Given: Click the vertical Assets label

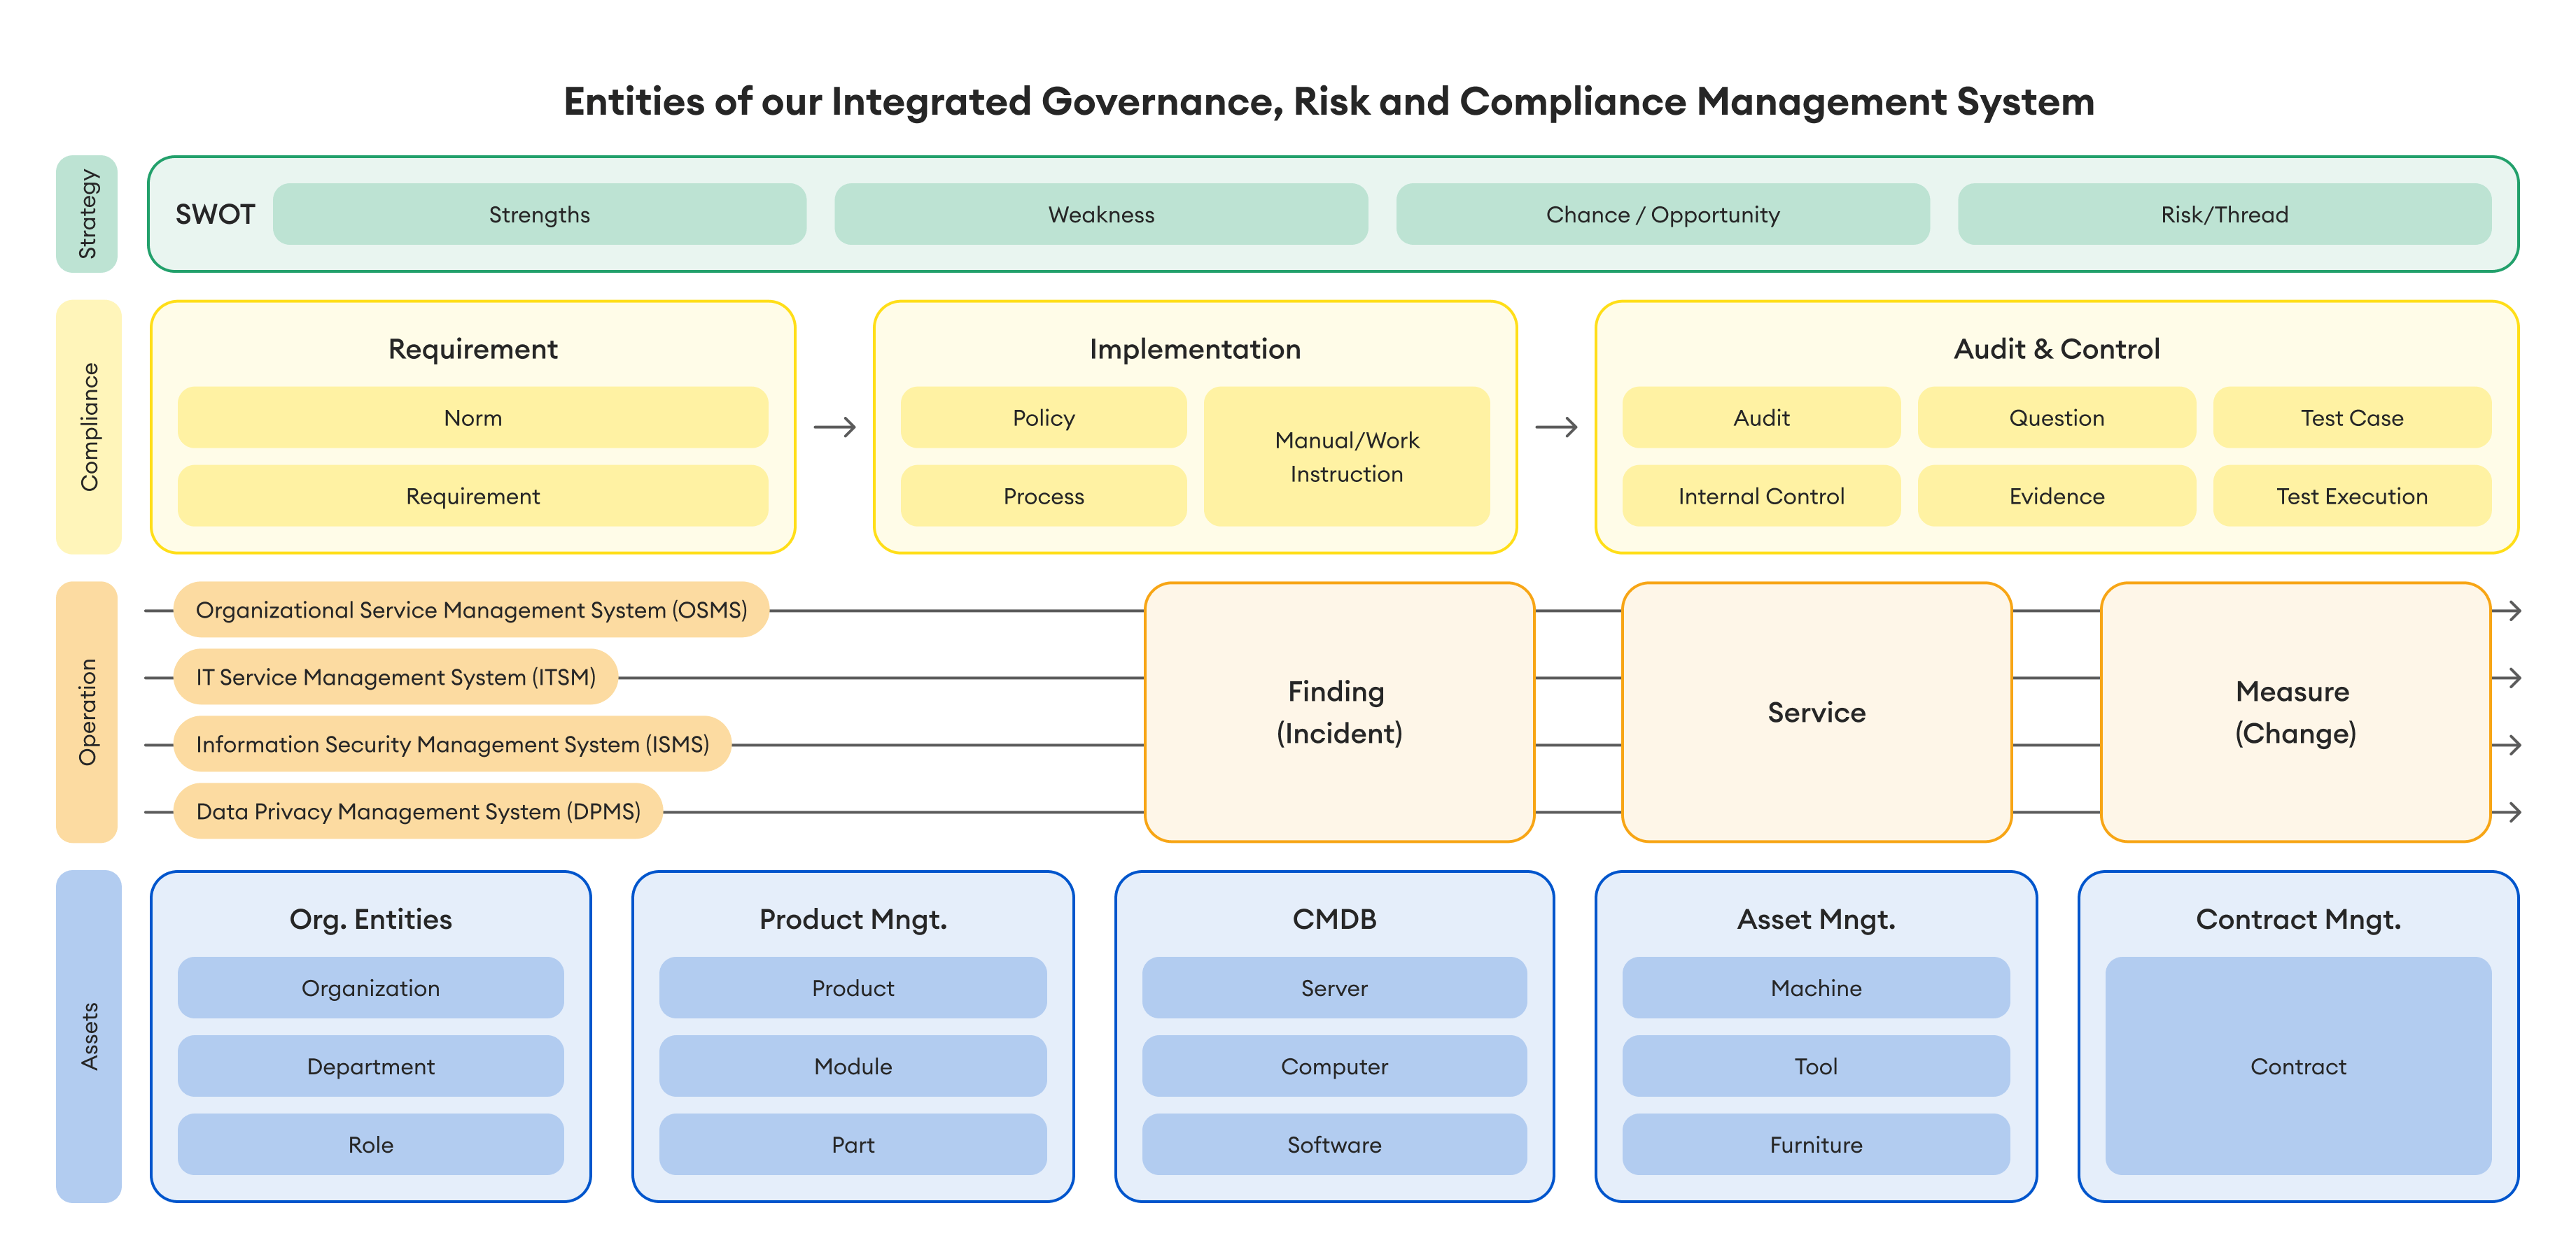Looking at the screenshot, I should coord(88,1036).
